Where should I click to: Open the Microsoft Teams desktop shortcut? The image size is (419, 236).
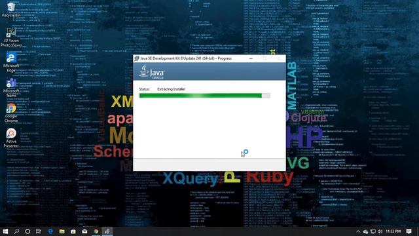[11, 88]
